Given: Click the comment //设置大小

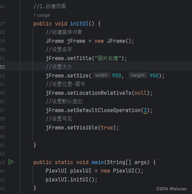Looking at the screenshot, I should point(59,67).
